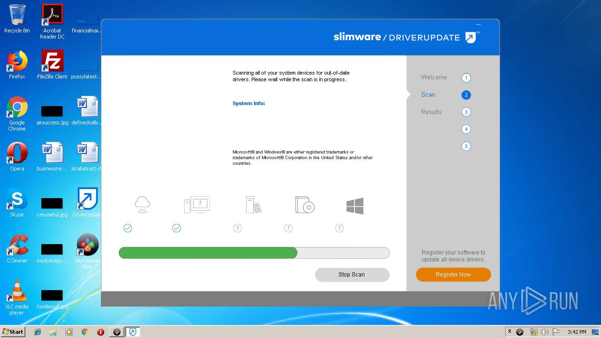
Task: Open VLC media player shortcut
Action: coord(17,298)
